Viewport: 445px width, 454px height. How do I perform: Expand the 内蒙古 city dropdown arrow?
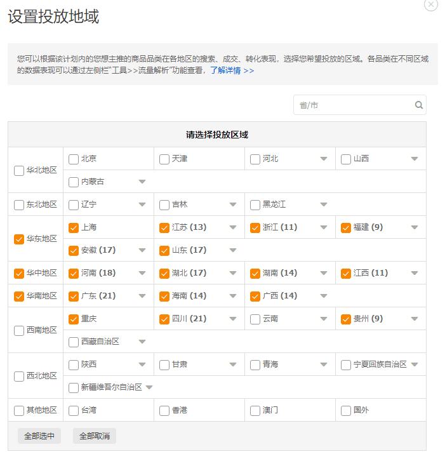pos(142,182)
